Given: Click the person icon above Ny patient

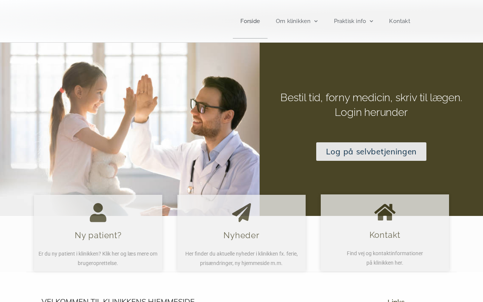Looking at the screenshot, I should (x=98, y=213).
